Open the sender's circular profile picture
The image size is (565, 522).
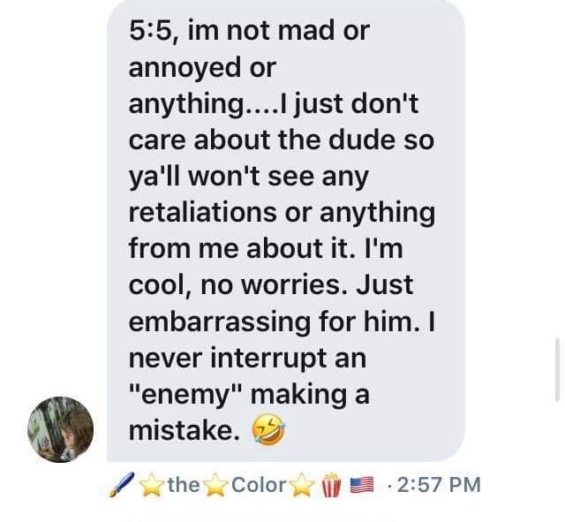click(x=61, y=429)
